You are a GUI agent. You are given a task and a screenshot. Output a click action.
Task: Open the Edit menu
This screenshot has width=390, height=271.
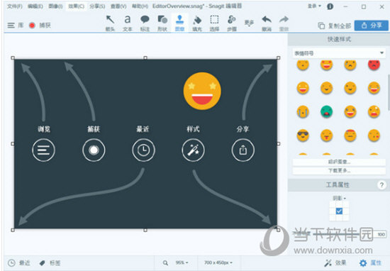(x=35, y=6)
